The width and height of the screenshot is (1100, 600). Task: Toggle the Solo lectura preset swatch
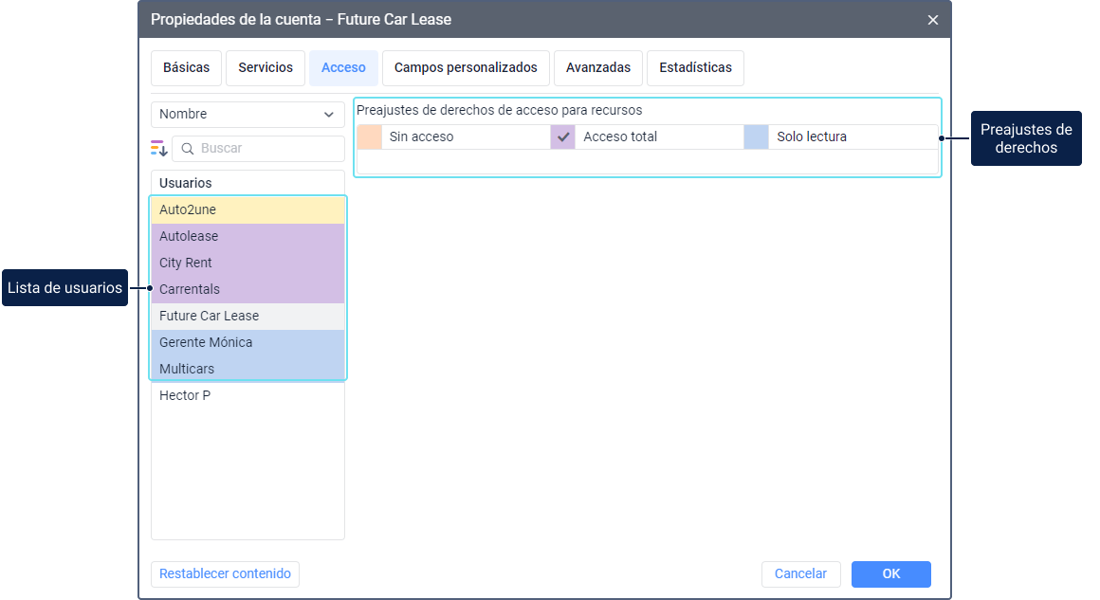tap(757, 136)
